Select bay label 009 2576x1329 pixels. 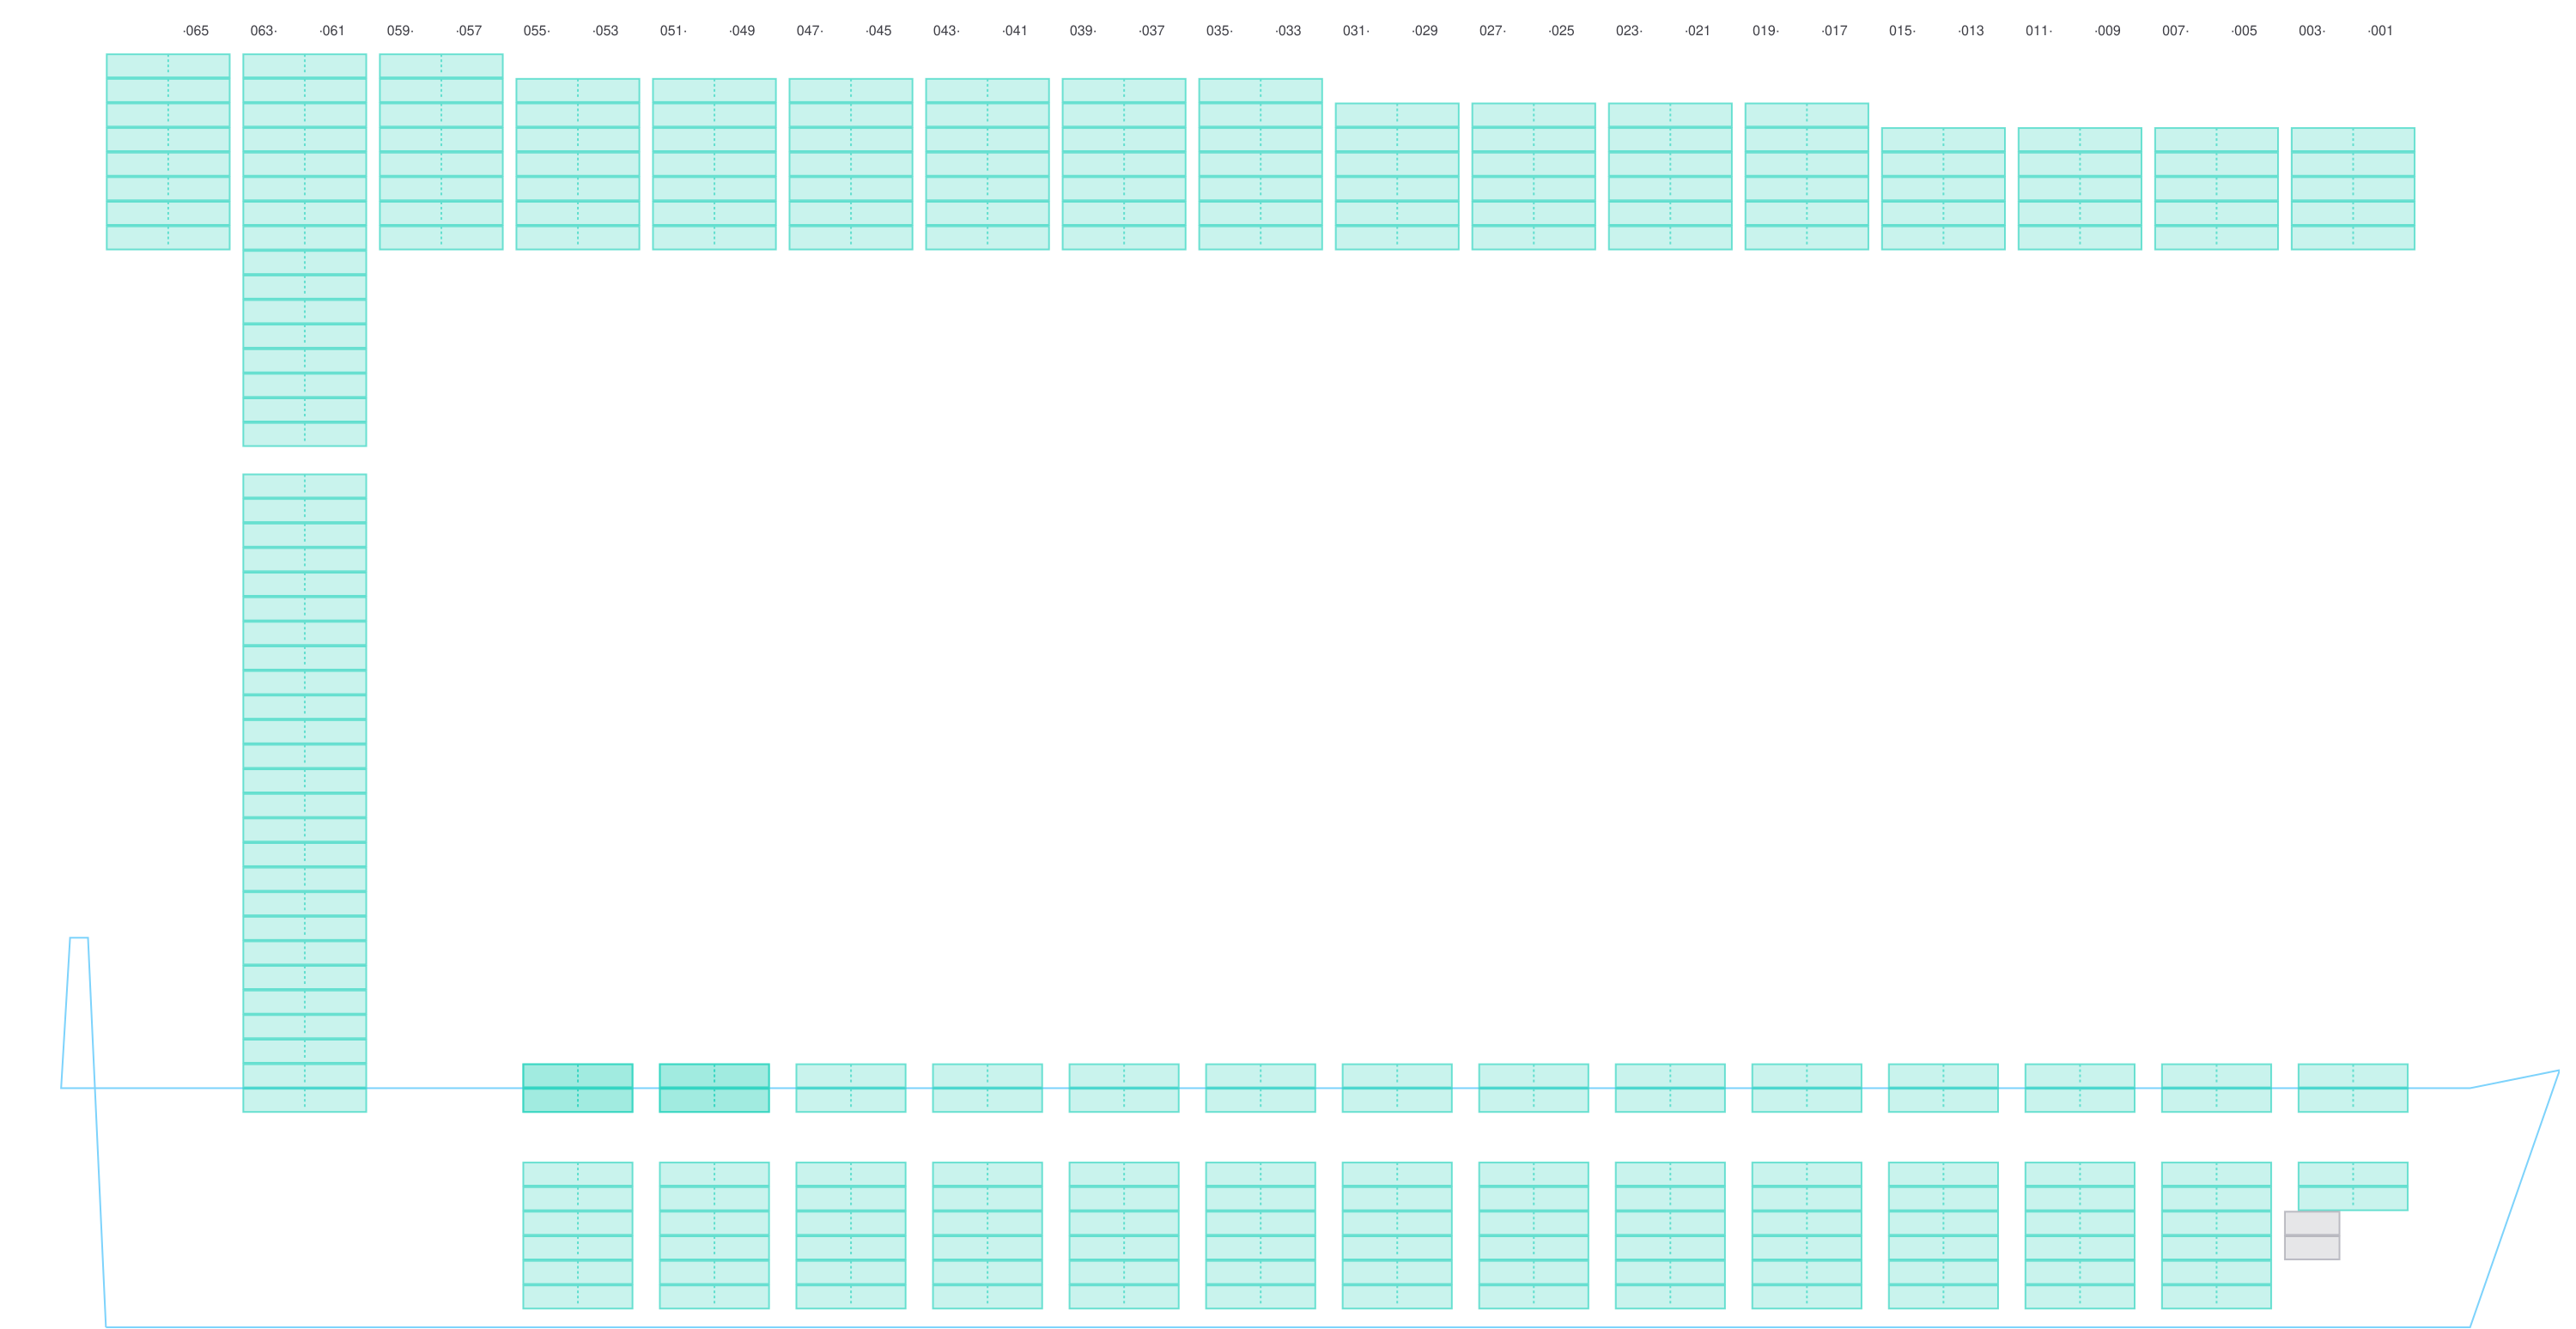[2107, 31]
